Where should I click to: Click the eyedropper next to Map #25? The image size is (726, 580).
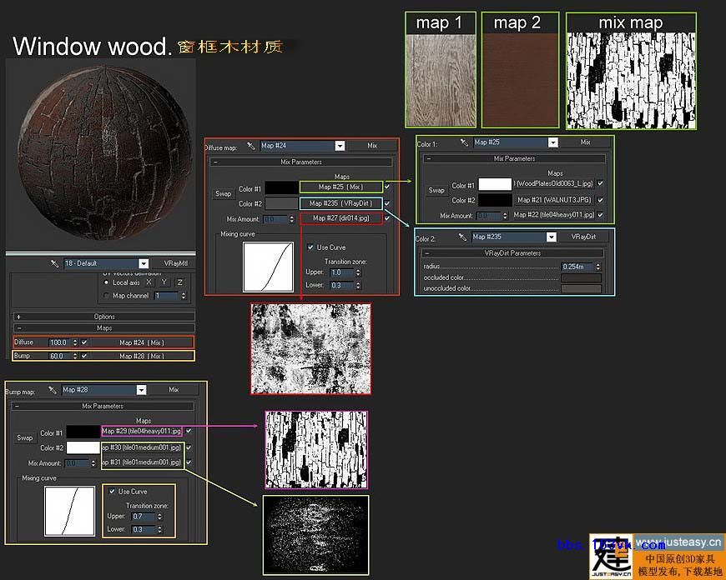coord(464,143)
